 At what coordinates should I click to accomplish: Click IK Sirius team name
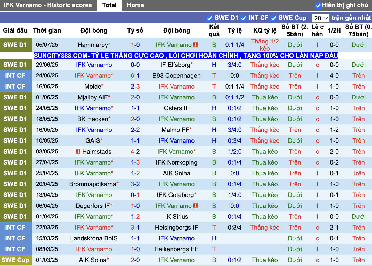point(176,217)
